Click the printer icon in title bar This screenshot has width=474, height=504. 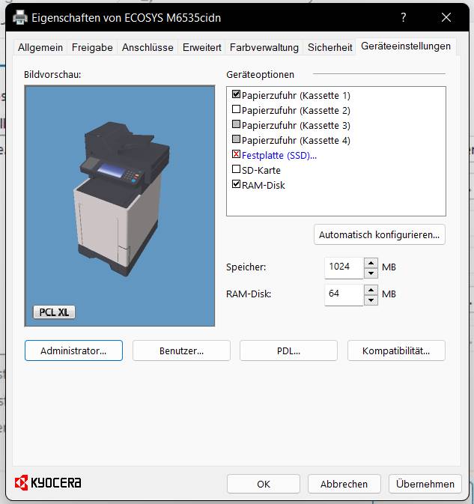20,17
